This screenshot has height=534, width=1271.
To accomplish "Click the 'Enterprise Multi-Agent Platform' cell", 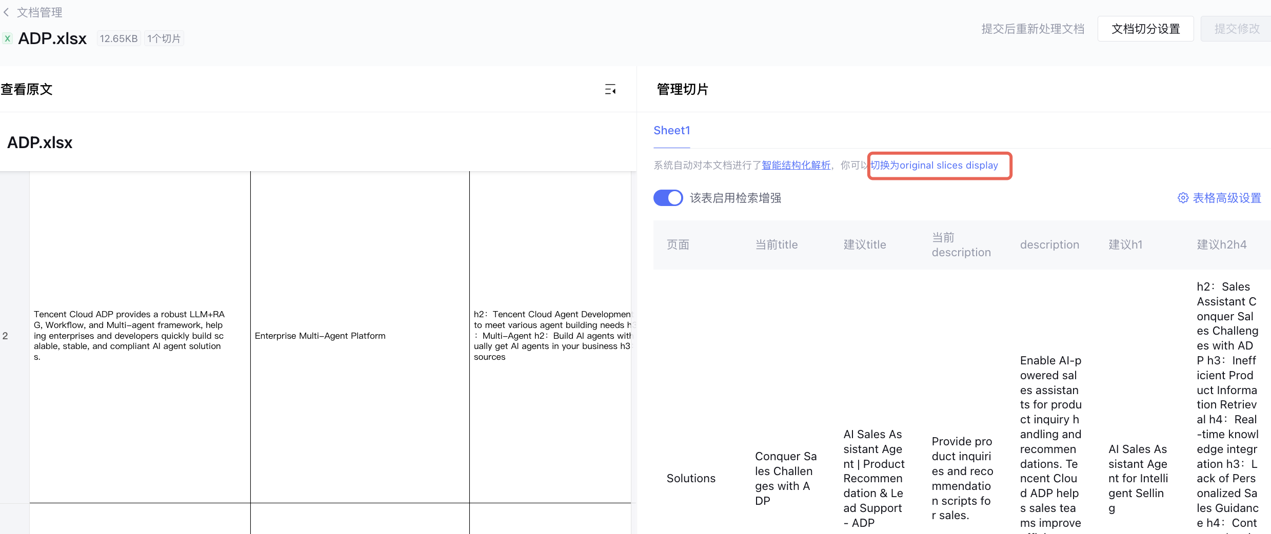I will pyautogui.click(x=320, y=336).
